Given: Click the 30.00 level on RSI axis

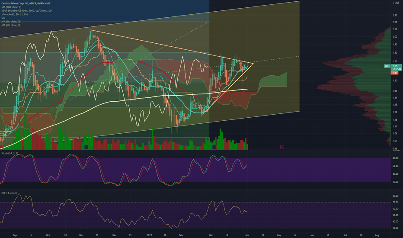Looking at the screenshot, I should pyautogui.click(x=396, y=228).
